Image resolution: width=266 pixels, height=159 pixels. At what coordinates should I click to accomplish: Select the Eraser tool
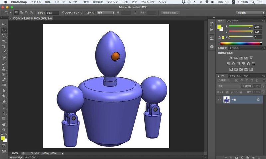(4, 80)
